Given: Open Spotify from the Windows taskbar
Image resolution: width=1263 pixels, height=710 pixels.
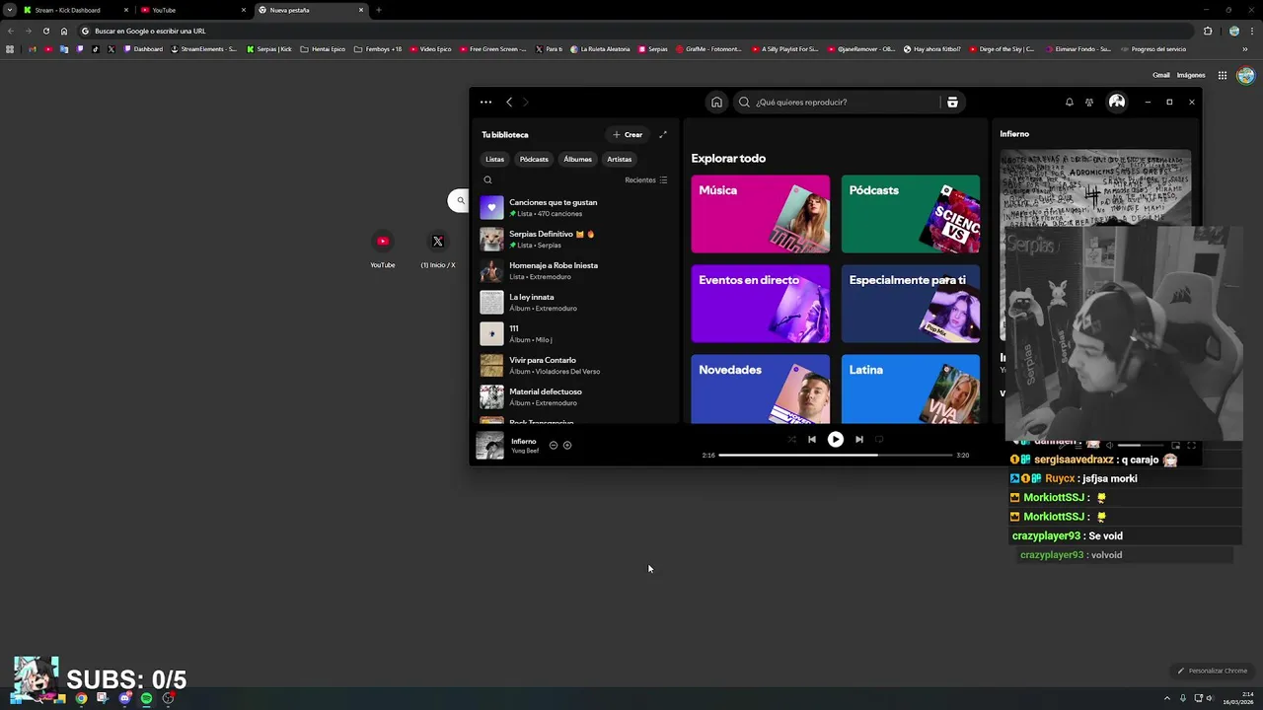Looking at the screenshot, I should pos(146,698).
